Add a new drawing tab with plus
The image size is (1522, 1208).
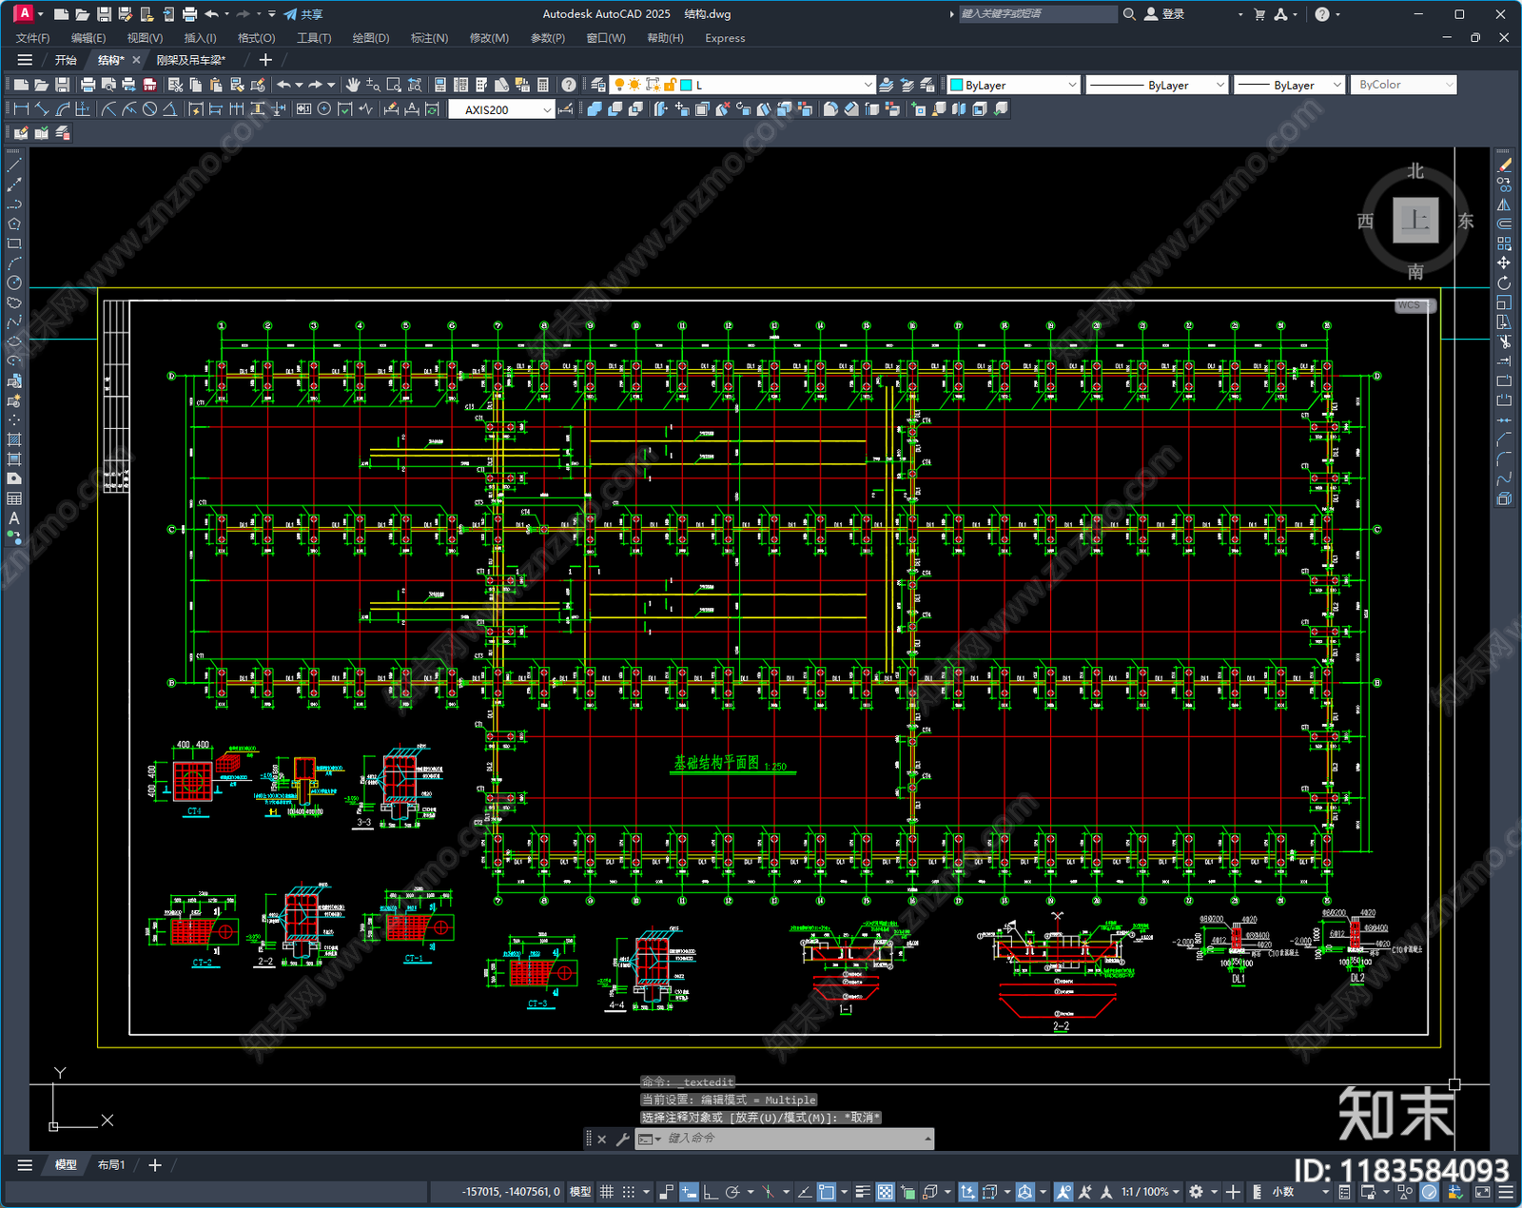(265, 60)
